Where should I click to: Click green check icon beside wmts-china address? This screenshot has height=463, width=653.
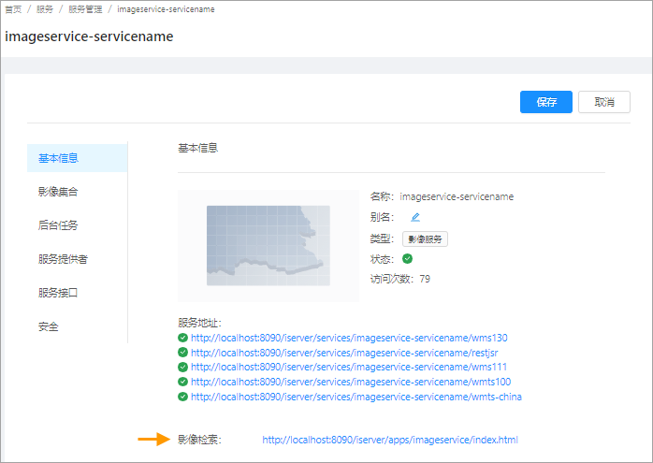coord(182,397)
